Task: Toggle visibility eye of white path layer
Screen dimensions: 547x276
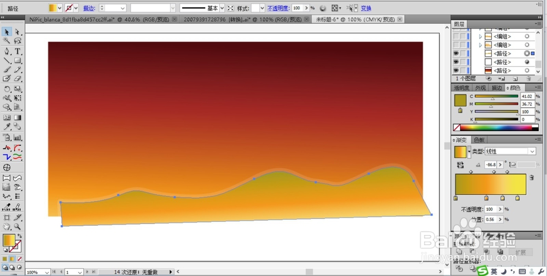Action: 456,62
